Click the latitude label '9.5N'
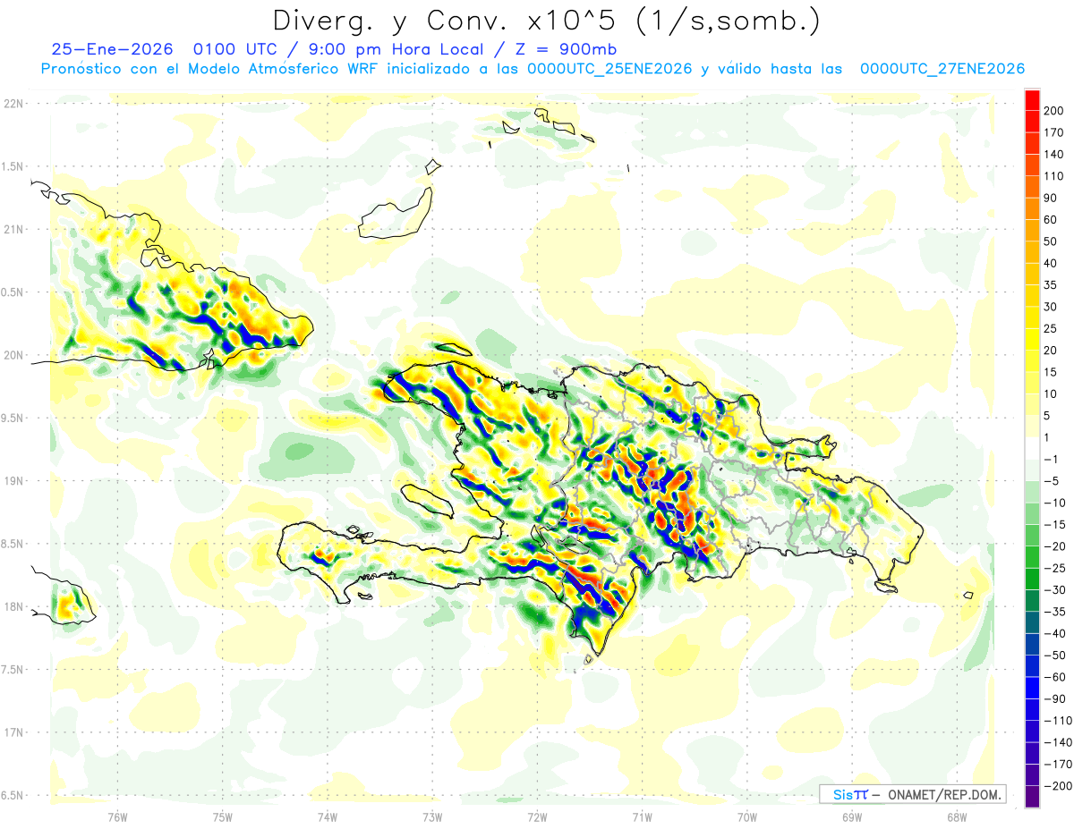This screenshot has height=829, width=1074. pos(13,418)
